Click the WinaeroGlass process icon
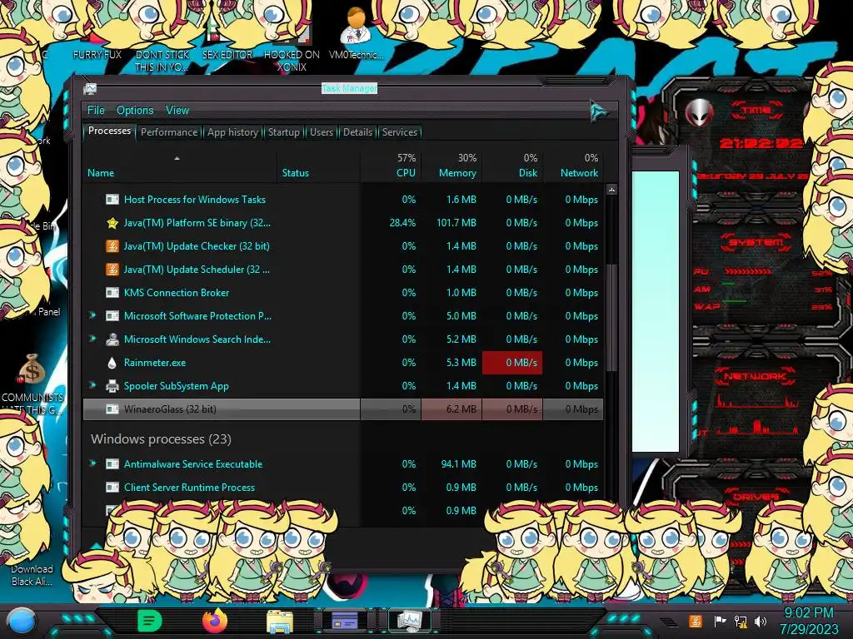 coord(112,409)
